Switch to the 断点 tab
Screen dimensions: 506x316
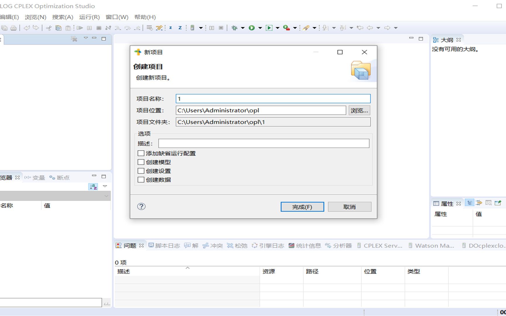[59, 178]
